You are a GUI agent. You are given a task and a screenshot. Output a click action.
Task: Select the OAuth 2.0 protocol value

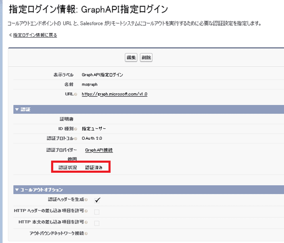point(92,138)
